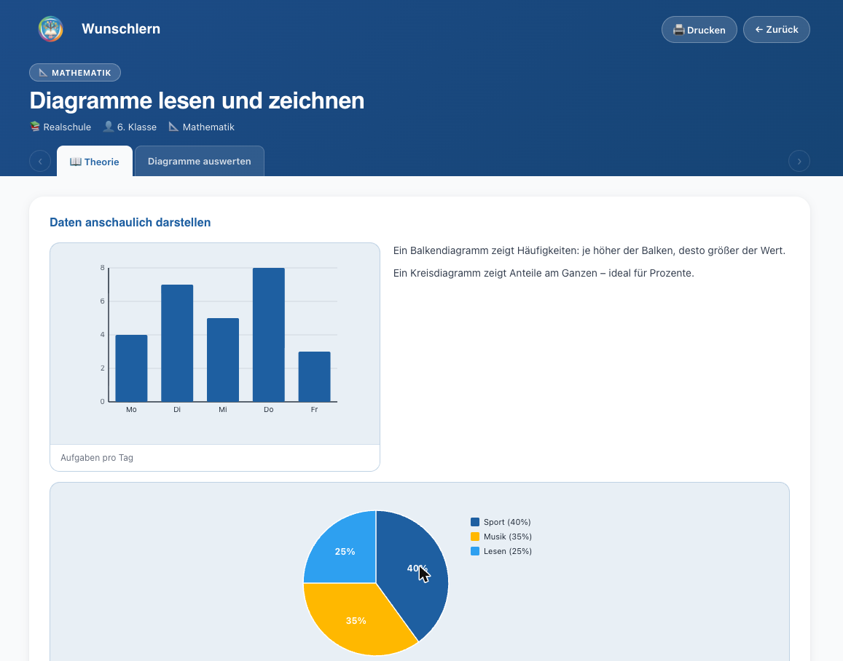Click the Mathematik category badge

(x=75, y=73)
